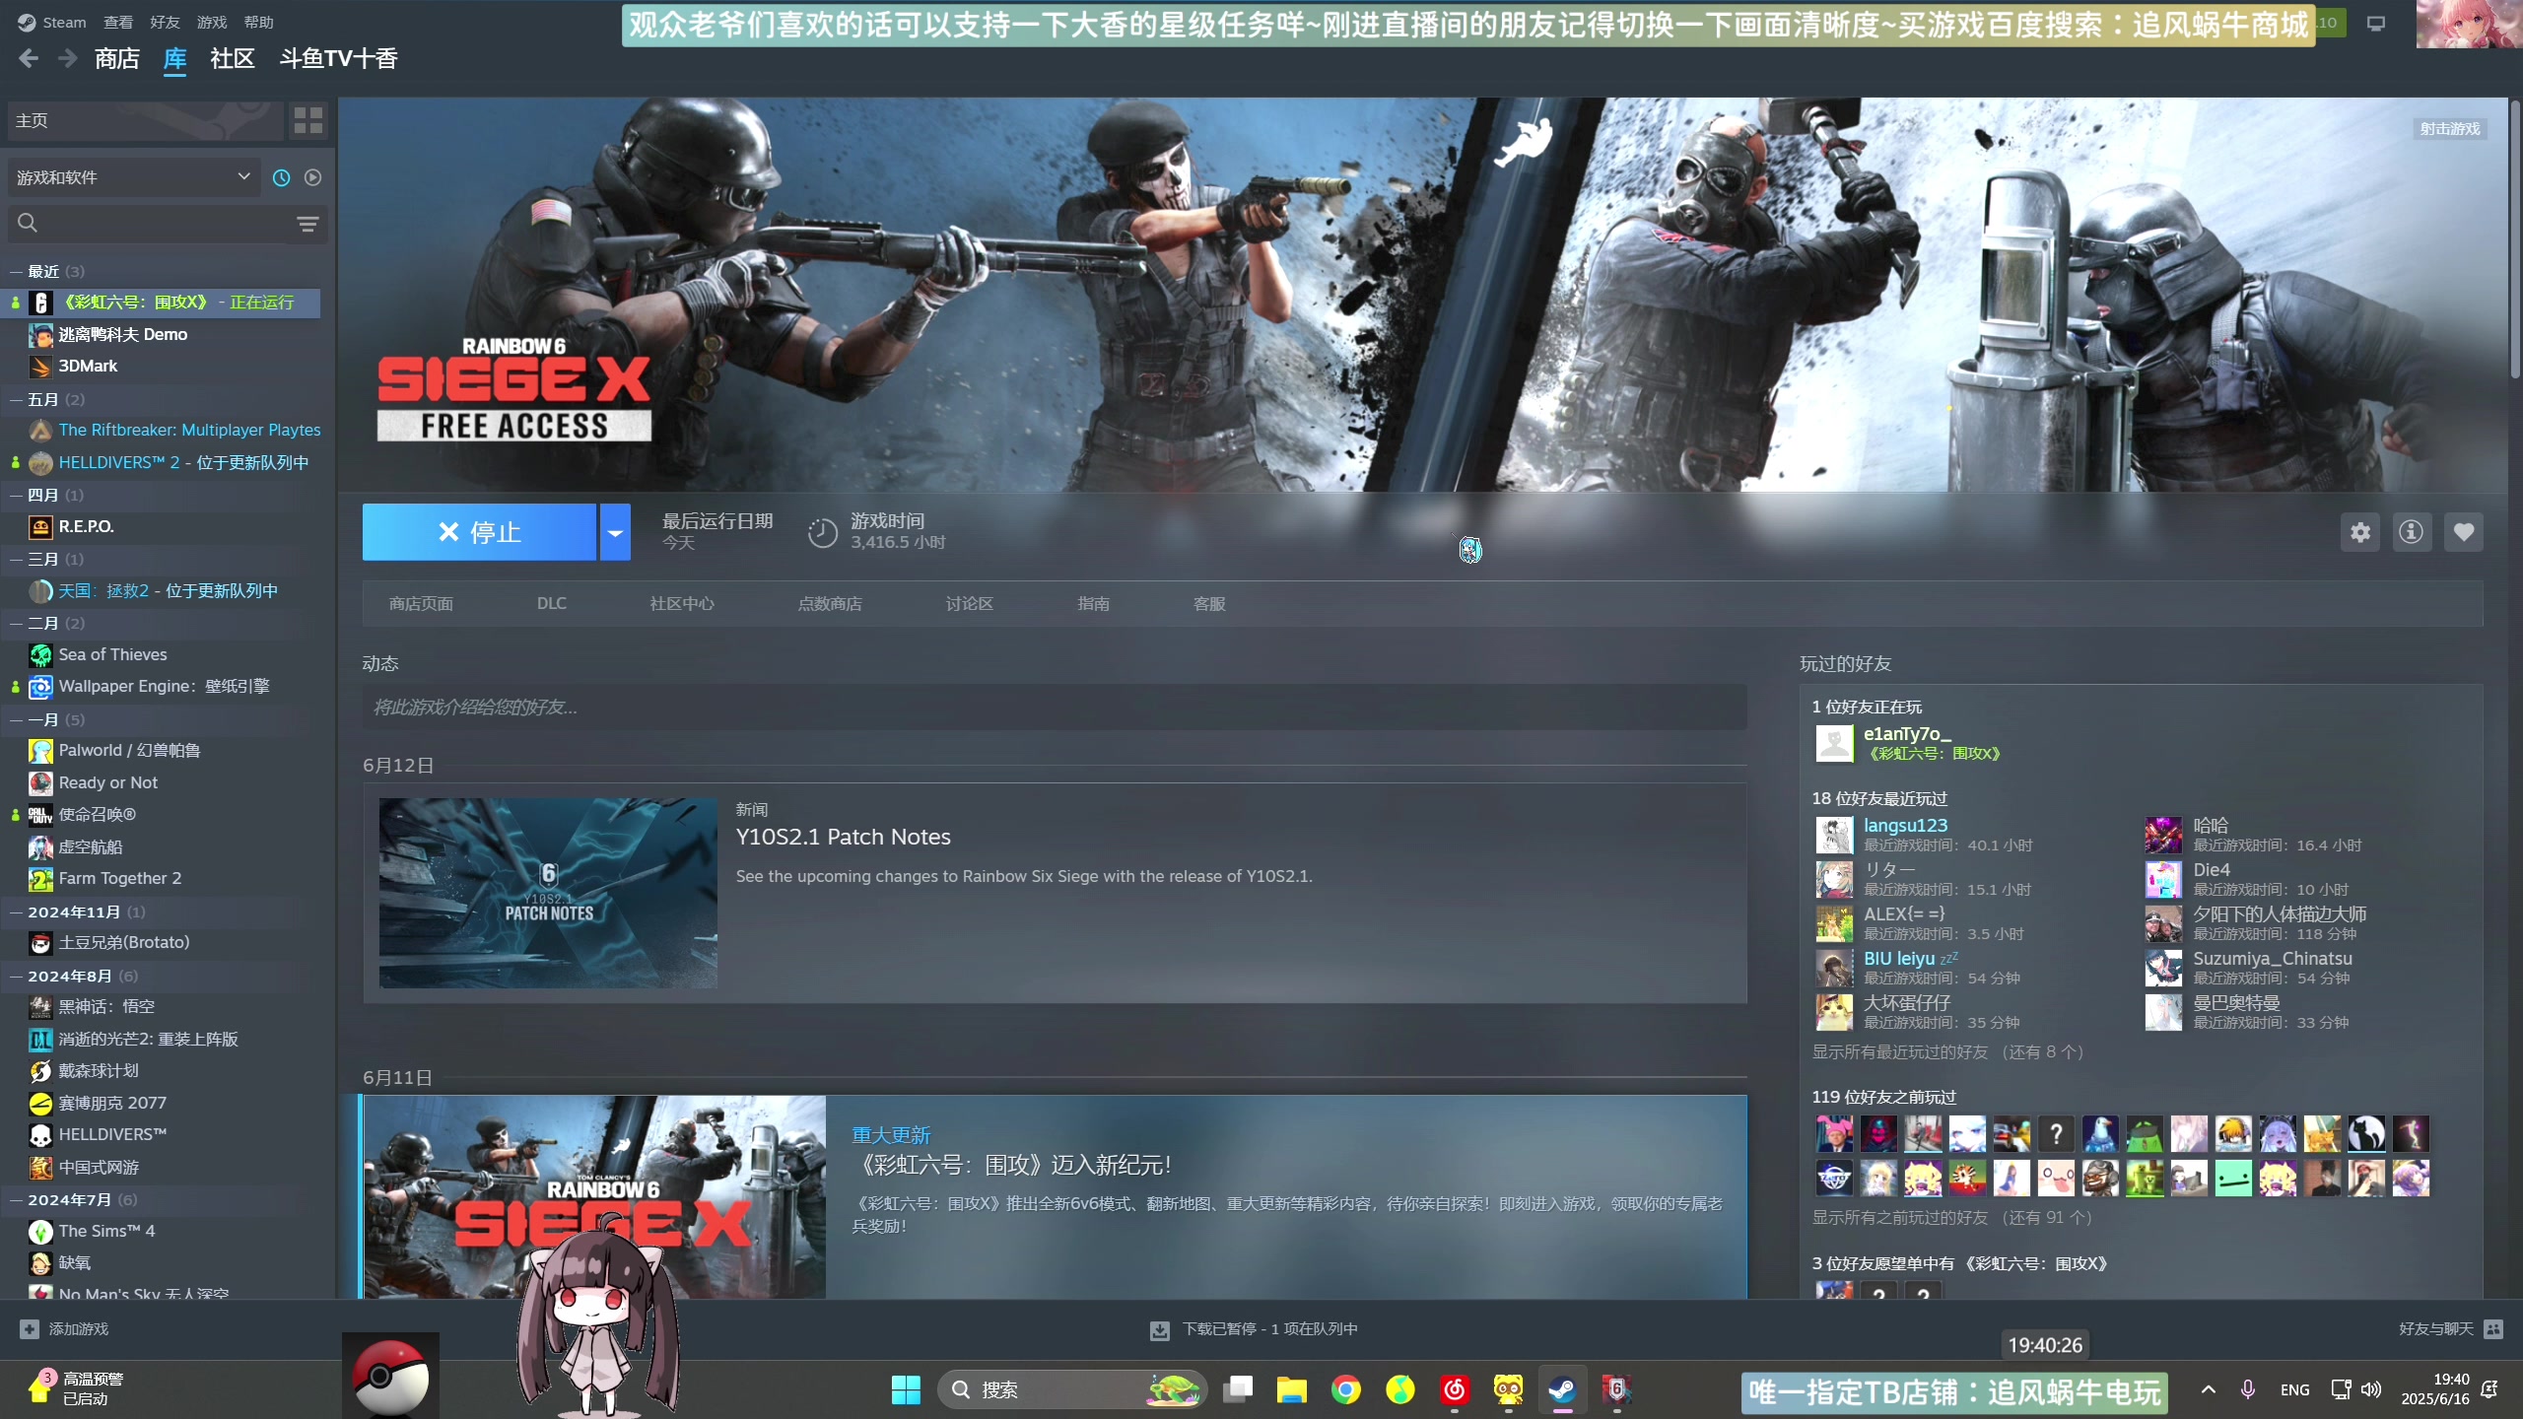This screenshot has height=1419, width=2523.
Task: Open paused downloads status bar
Action: pyautogui.click(x=1254, y=1329)
